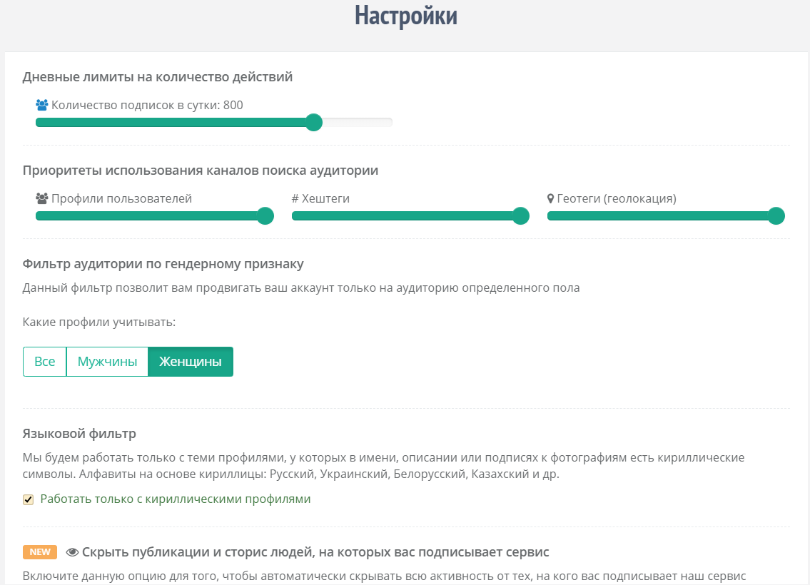Click the Настройки page title

pyautogui.click(x=405, y=16)
